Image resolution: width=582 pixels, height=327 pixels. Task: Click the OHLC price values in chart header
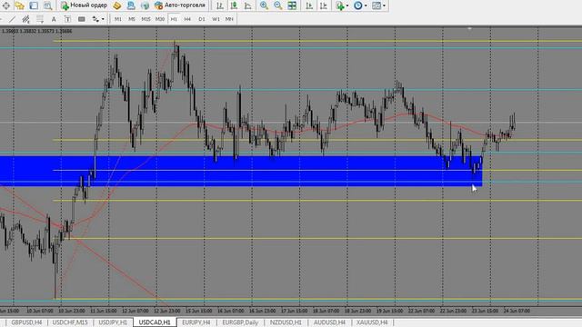tap(36, 31)
